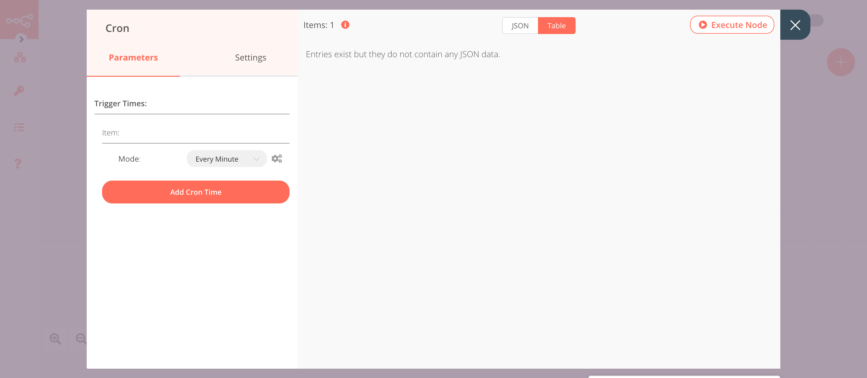867x378 pixels.
Task: Keep Table view selected for output
Action: (557, 25)
